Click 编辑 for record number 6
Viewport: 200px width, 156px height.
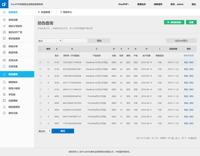186,96
